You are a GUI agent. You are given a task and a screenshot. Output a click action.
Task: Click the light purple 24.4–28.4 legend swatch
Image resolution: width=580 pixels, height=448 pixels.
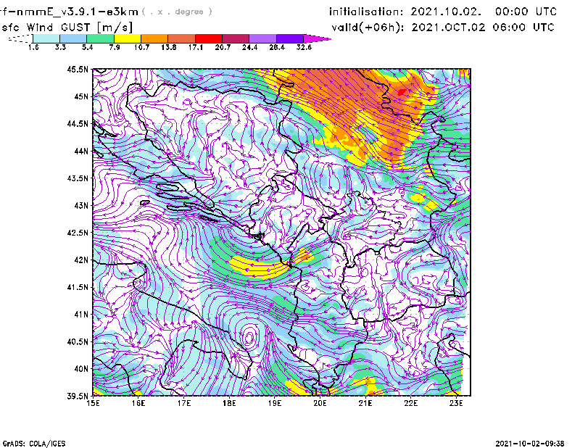[262, 38]
